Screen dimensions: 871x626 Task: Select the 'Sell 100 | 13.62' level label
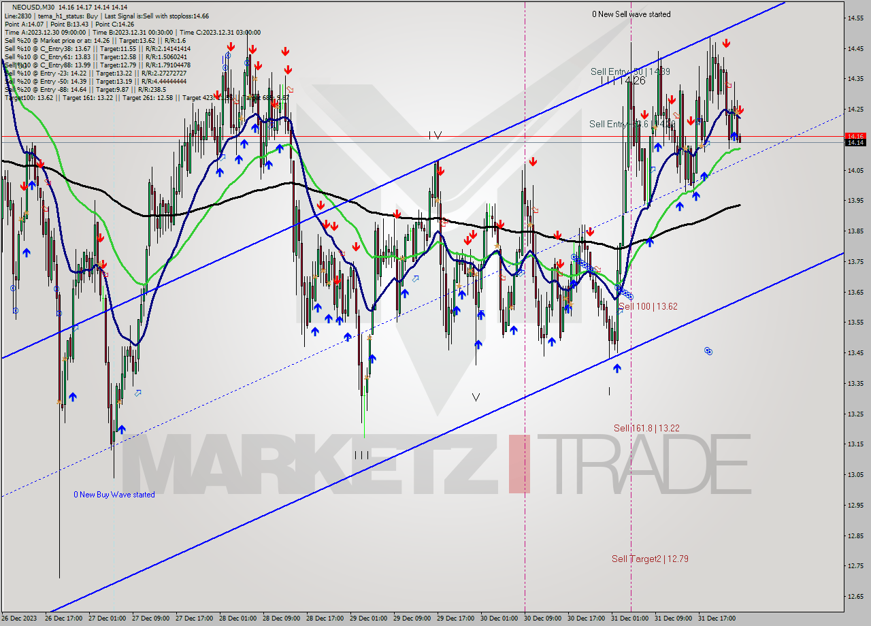point(648,307)
